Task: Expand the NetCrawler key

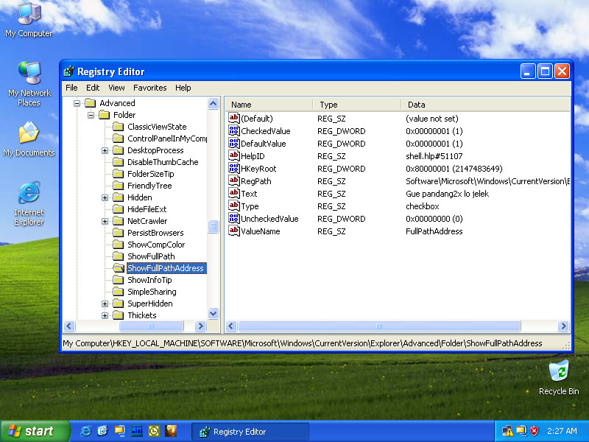Action: coord(105,222)
